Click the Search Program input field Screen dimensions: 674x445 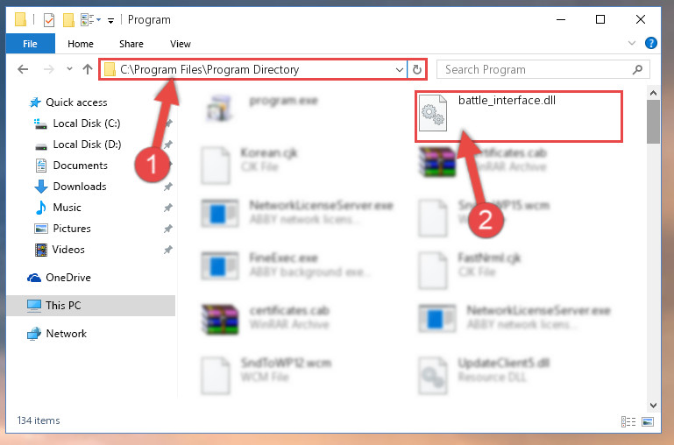(536, 69)
